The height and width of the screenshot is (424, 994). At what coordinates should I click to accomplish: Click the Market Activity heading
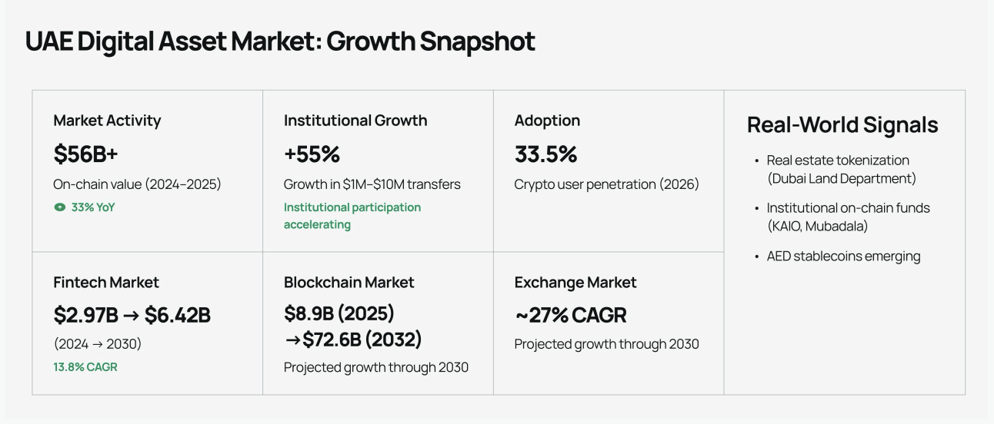coord(107,121)
